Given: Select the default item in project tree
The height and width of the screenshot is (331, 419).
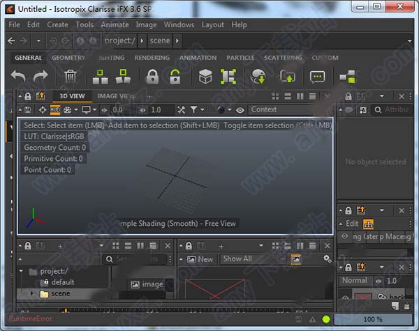Looking at the screenshot, I should pos(63,282).
